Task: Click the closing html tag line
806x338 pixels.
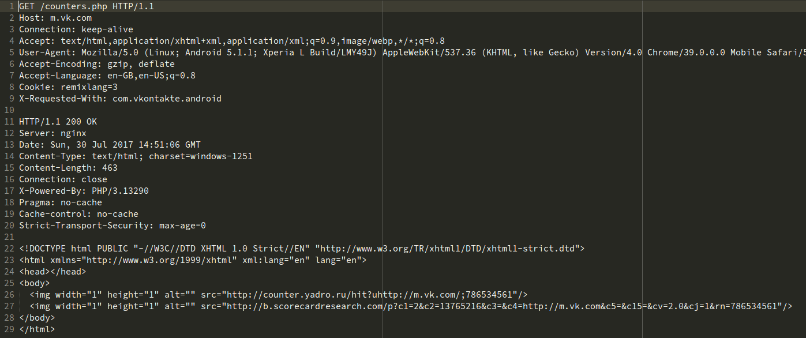Action: (x=37, y=329)
